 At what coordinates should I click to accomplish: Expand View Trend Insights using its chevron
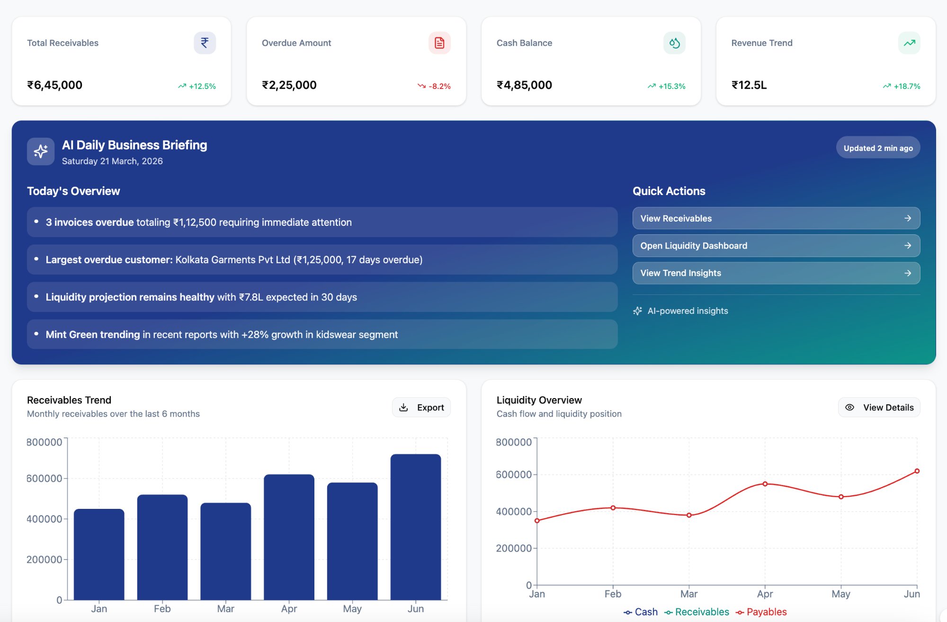tap(907, 273)
